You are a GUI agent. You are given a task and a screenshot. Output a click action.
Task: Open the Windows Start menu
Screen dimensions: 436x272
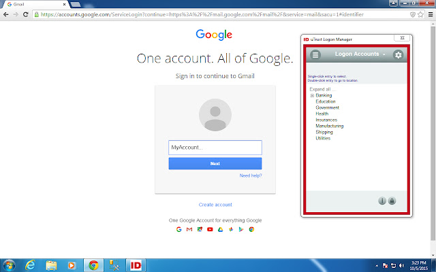pyautogui.click(x=9, y=265)
